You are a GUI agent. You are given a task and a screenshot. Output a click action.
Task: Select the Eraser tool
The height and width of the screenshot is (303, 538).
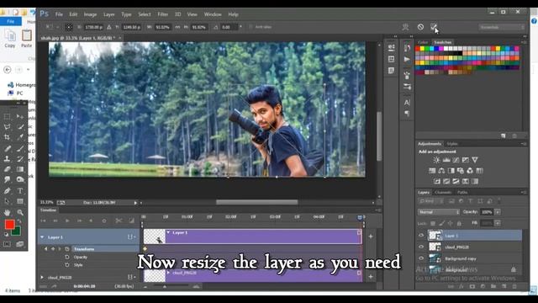click(x=7, y=169)
